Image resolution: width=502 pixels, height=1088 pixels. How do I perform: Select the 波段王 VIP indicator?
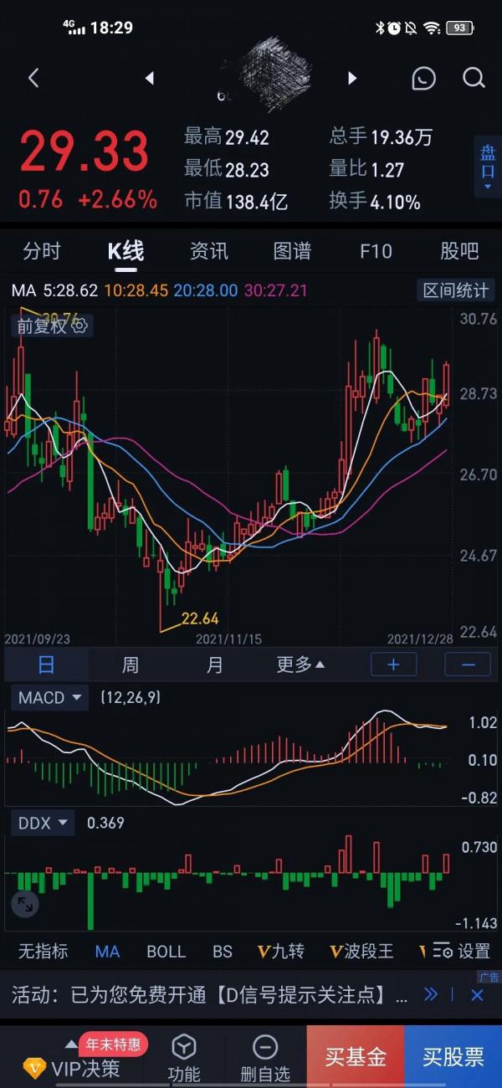click(361, 952)
